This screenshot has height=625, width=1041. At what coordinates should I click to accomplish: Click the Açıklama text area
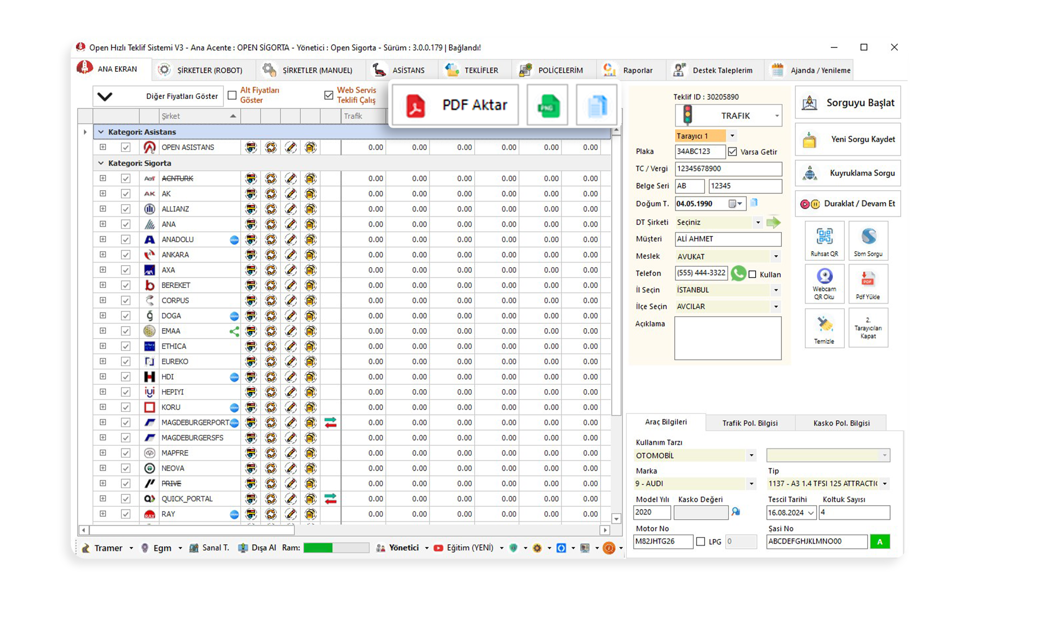pyautogui.click(x=728, y=339)
